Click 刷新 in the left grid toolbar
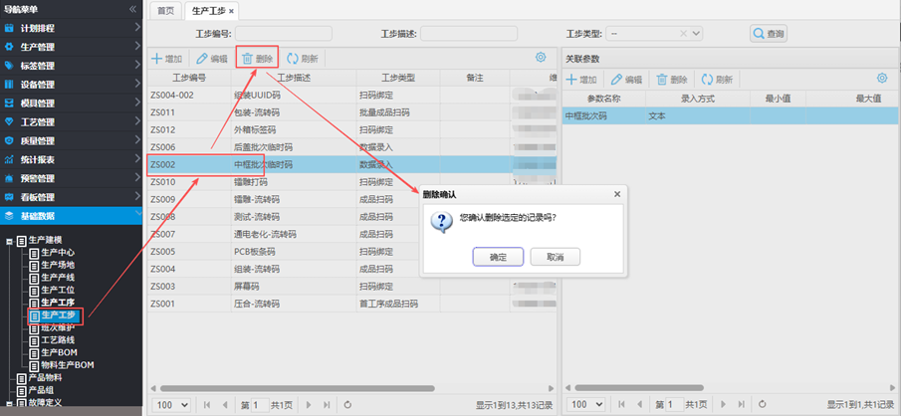 click(x=303, y=58)
